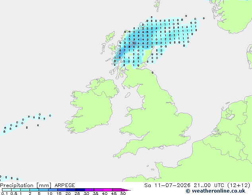Select the 35–40 mm legend swatch
The width and height of the screenshot is (252, 195).
pos(99,190)
